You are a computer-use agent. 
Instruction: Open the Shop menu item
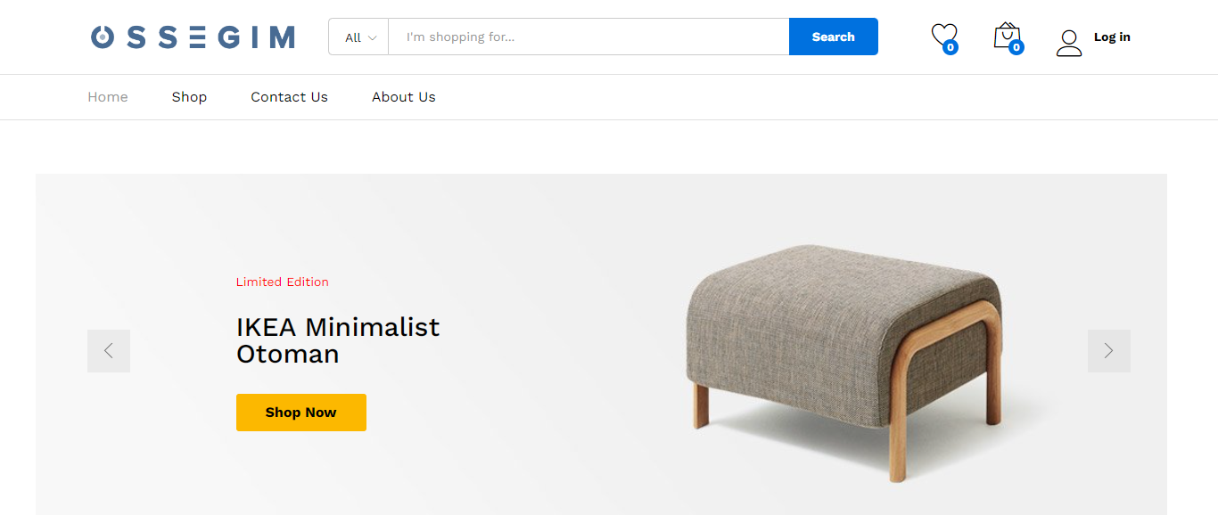[189, 97]
